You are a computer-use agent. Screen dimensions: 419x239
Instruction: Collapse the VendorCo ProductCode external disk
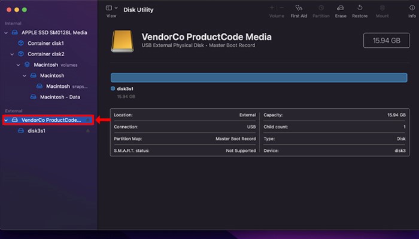pyautogui.click(x=6, y=119)
